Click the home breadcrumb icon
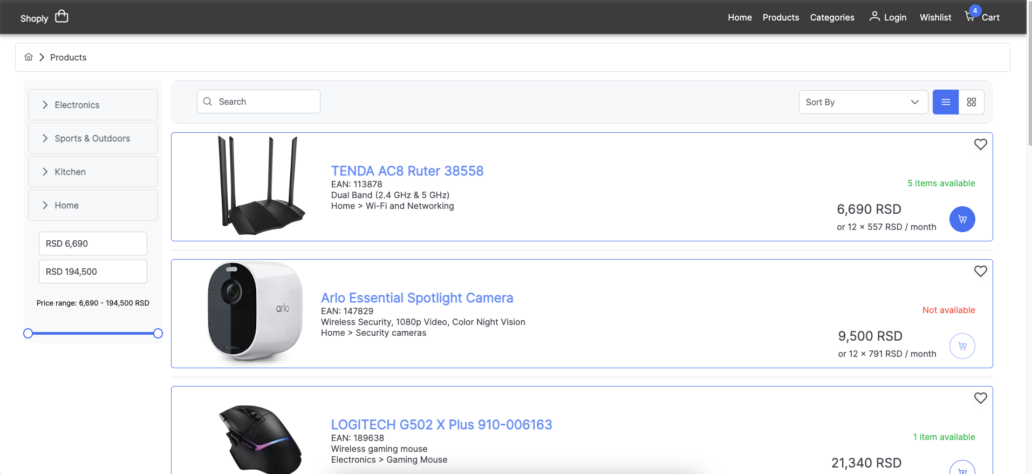The image size is (1032, 474). [29, 57]
